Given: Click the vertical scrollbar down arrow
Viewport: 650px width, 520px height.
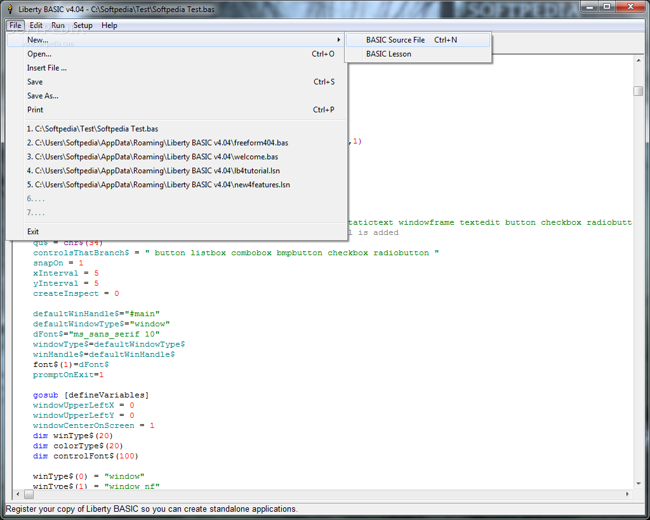Looking at the screenshot, I should coord(639,484).
